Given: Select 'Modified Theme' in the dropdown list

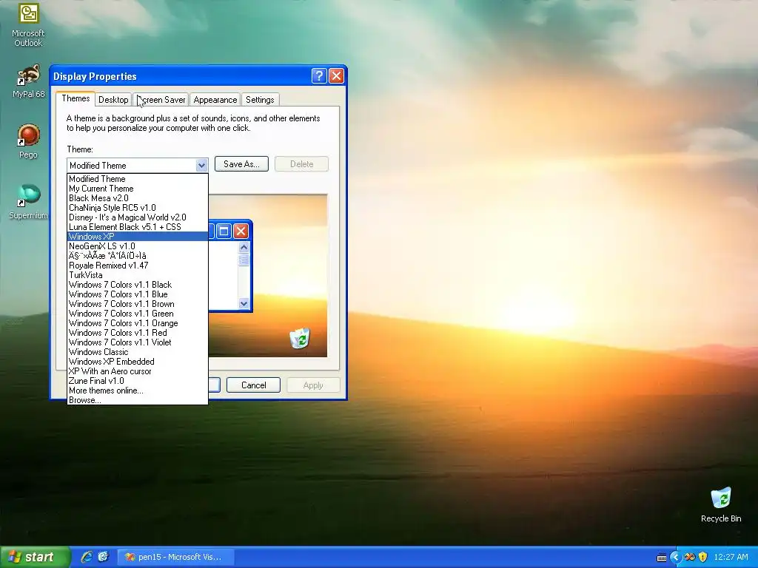Looking at the screenshot, I should coord(138,179).
